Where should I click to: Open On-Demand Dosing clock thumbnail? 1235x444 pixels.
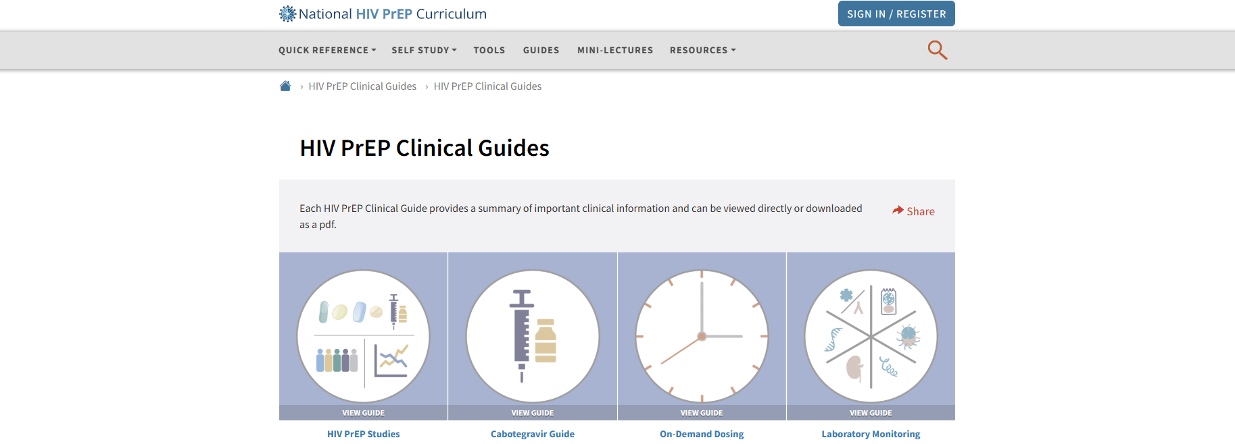coord(702,336)
